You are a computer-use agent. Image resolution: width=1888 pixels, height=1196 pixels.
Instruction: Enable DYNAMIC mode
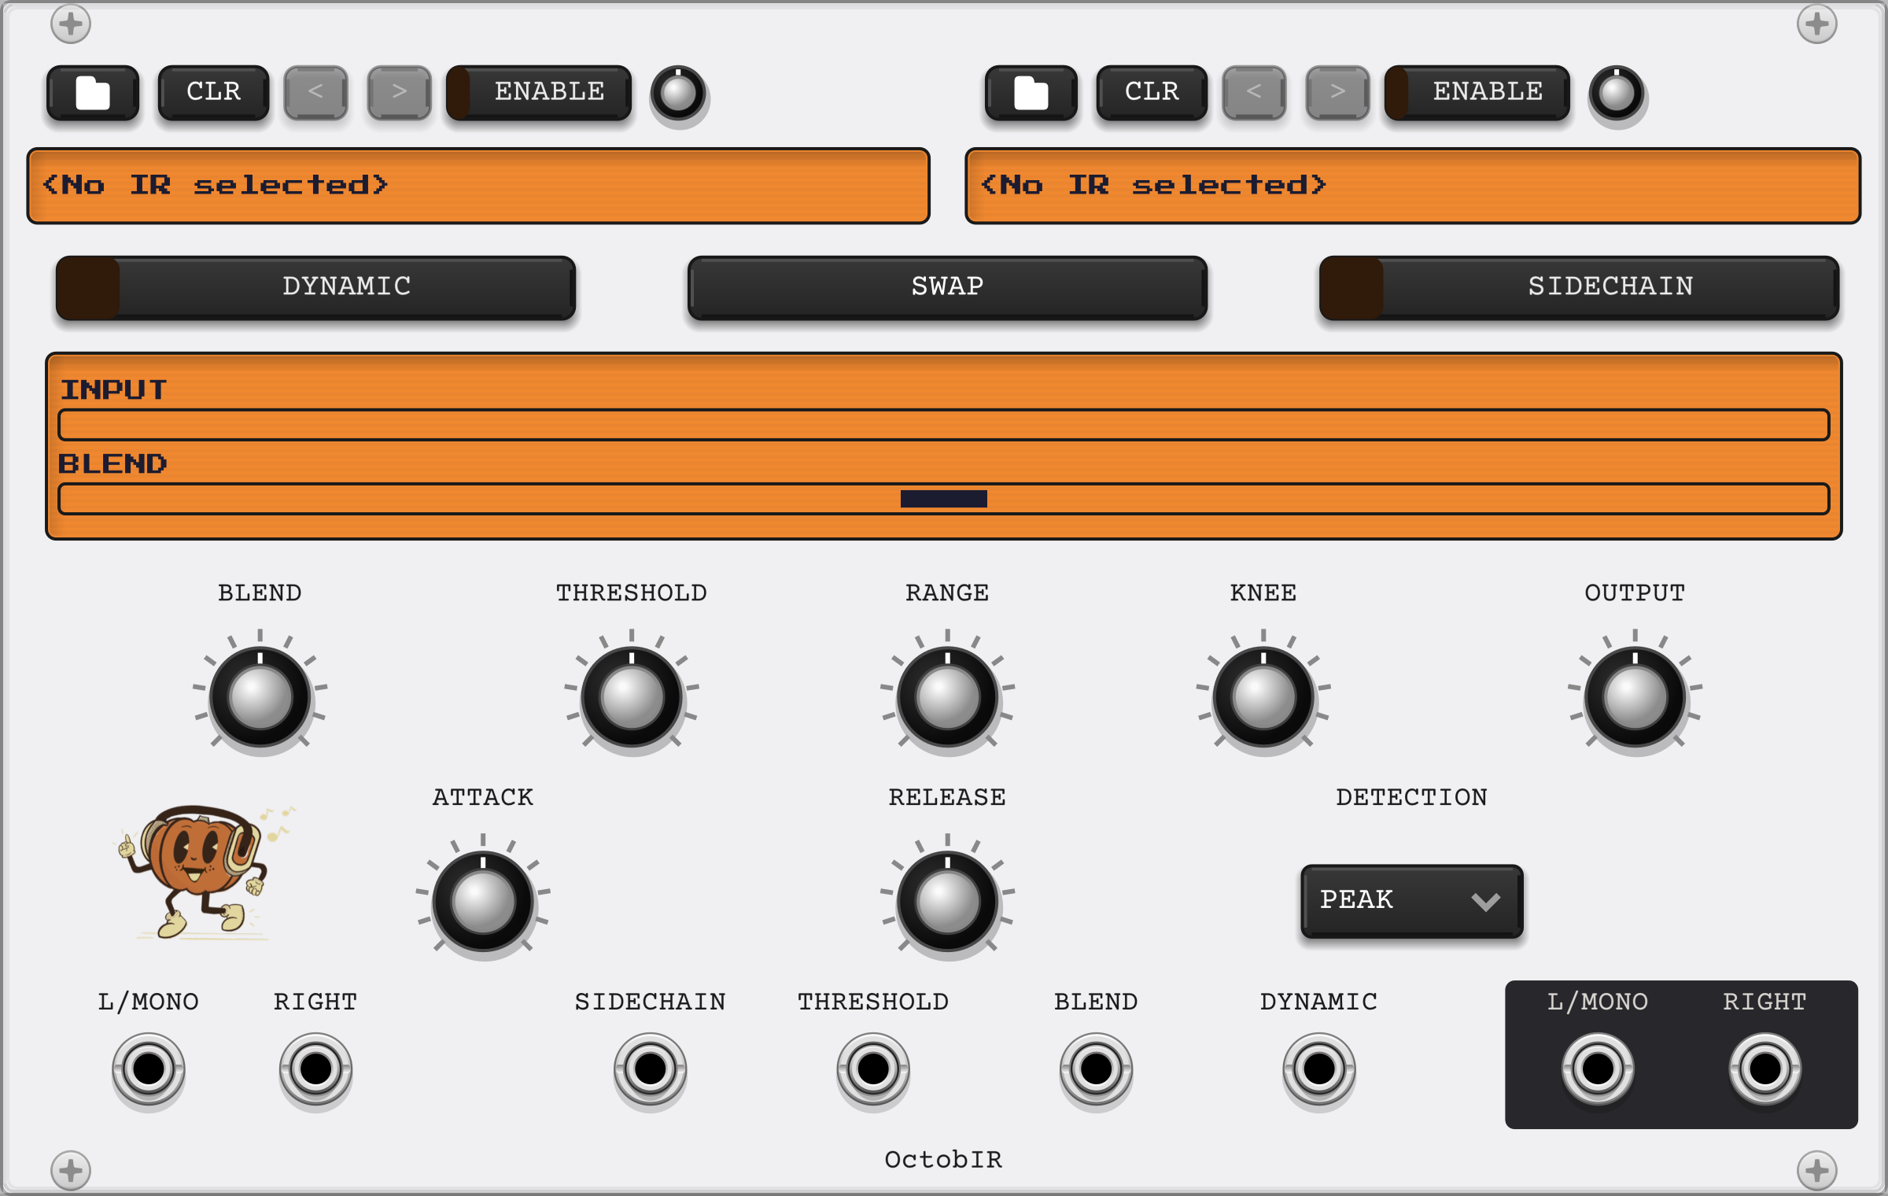[x=315, y=287]
